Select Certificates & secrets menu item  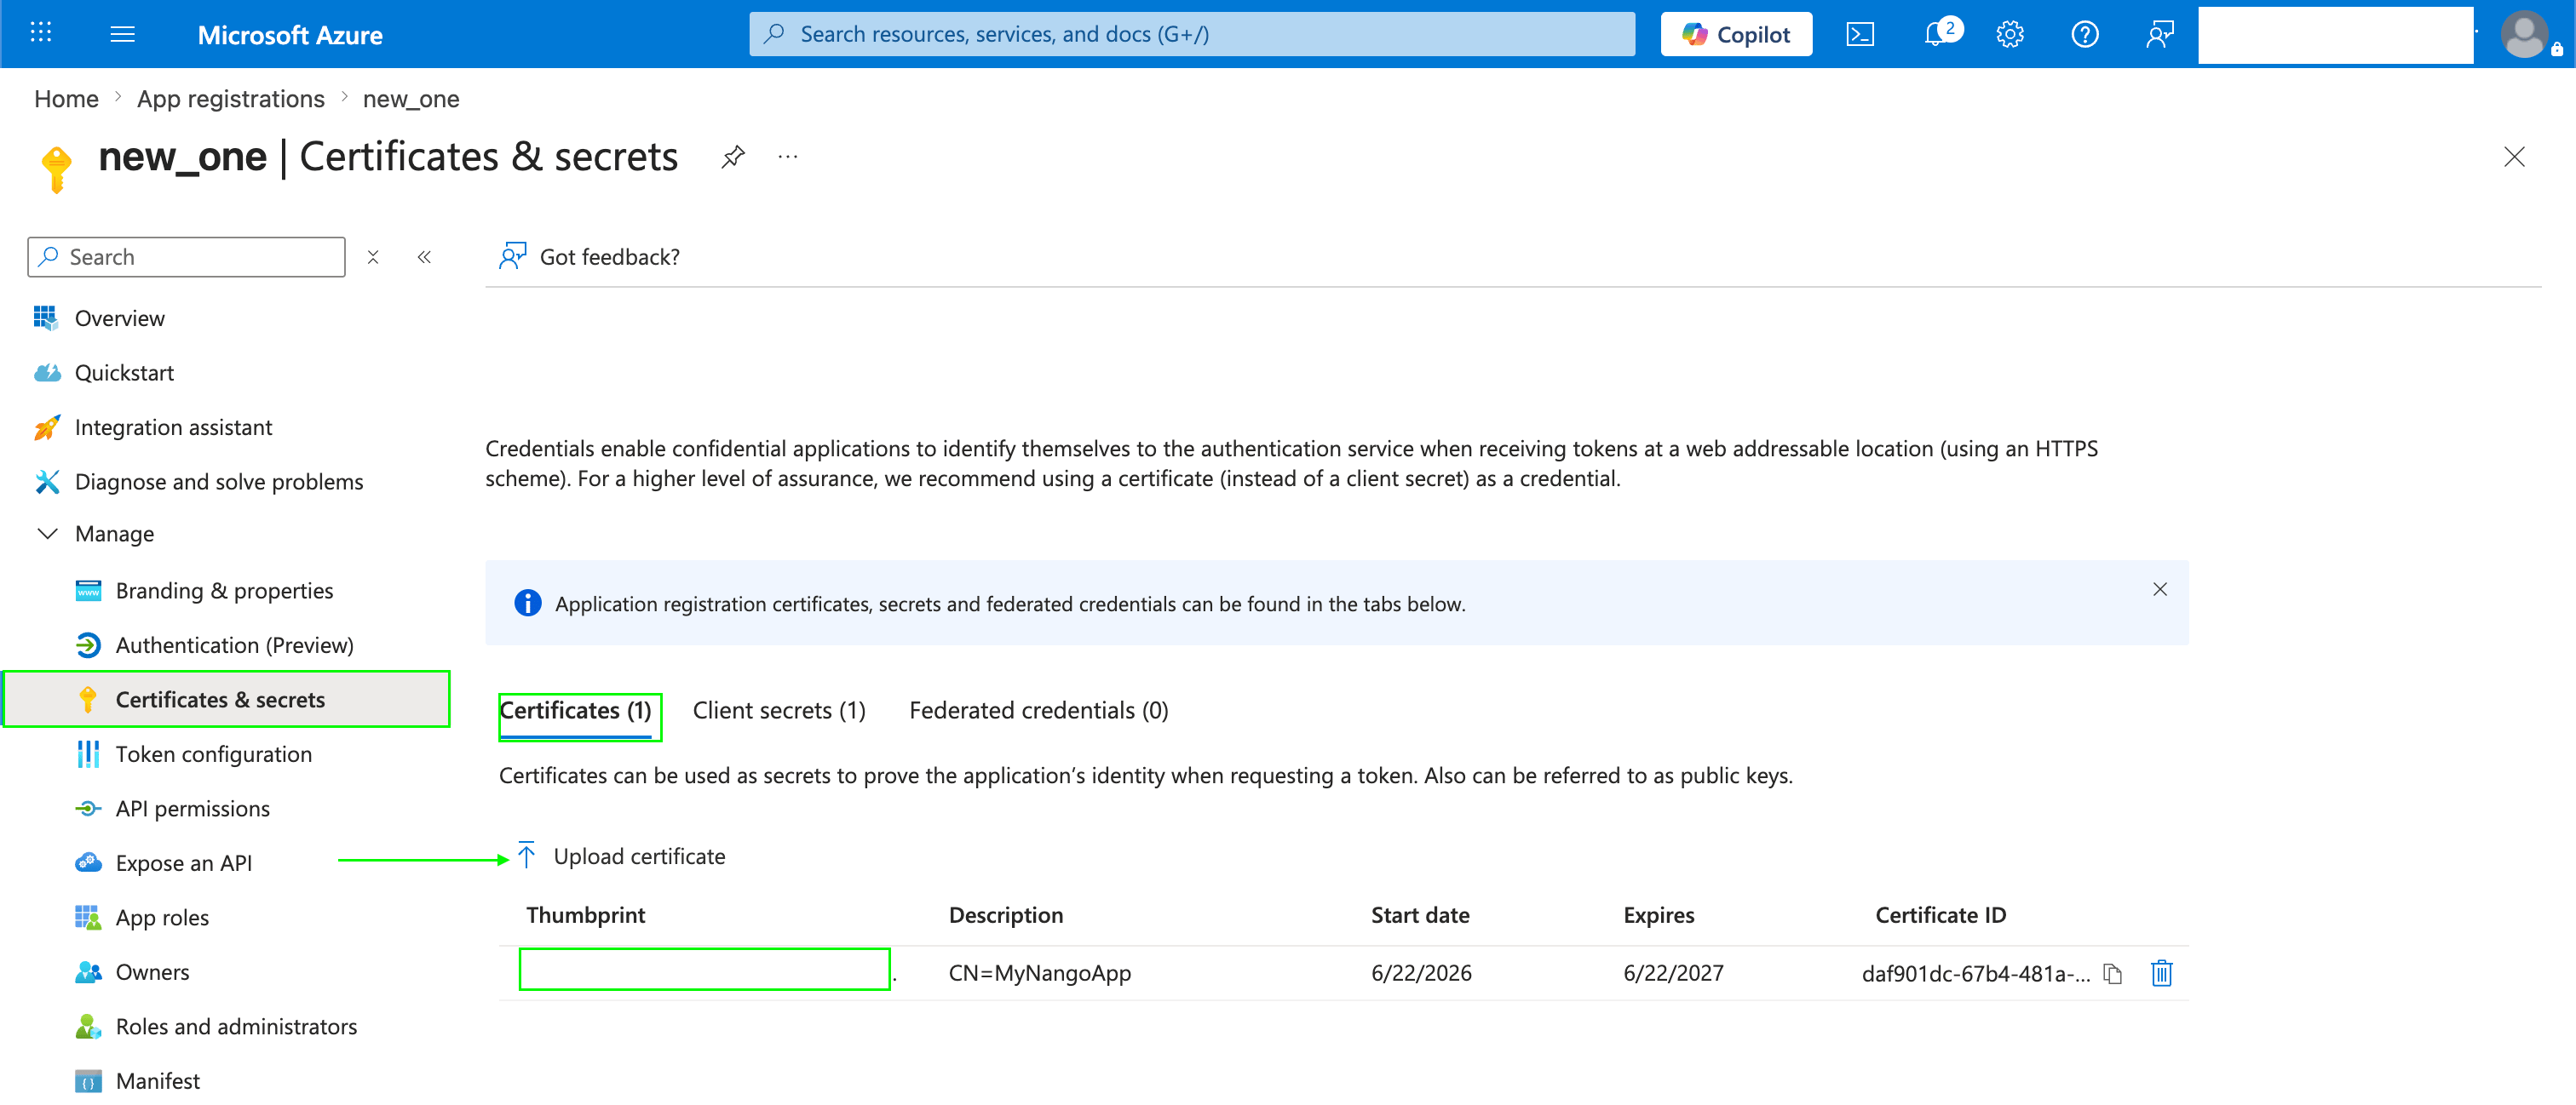[226, 700]
